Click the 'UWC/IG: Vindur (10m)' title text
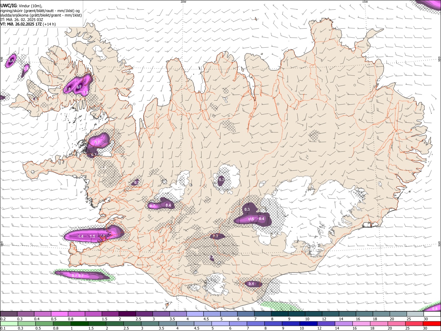This screenshot has width=441, height=331. click(x=21, y=6)
